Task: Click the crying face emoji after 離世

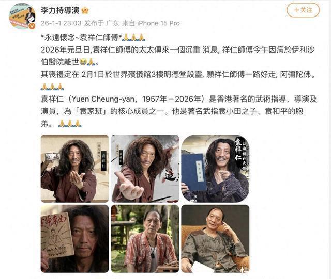Action: click(83, 62)
